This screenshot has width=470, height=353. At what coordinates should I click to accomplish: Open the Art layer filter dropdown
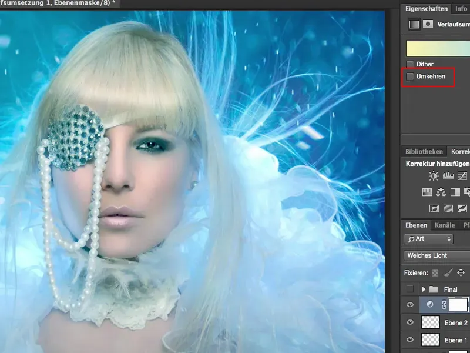pyautogui.click(x=428, y=239)
